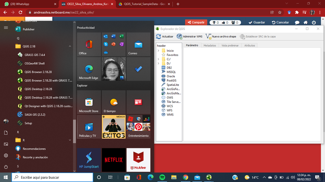Open Administrar WMS in QGIS browser
325x182 pixels.
[189, 36]
